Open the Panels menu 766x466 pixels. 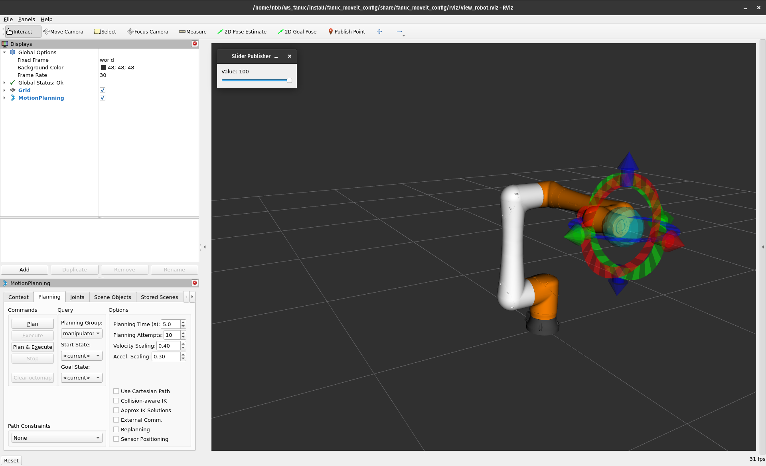tap(26, 19)
